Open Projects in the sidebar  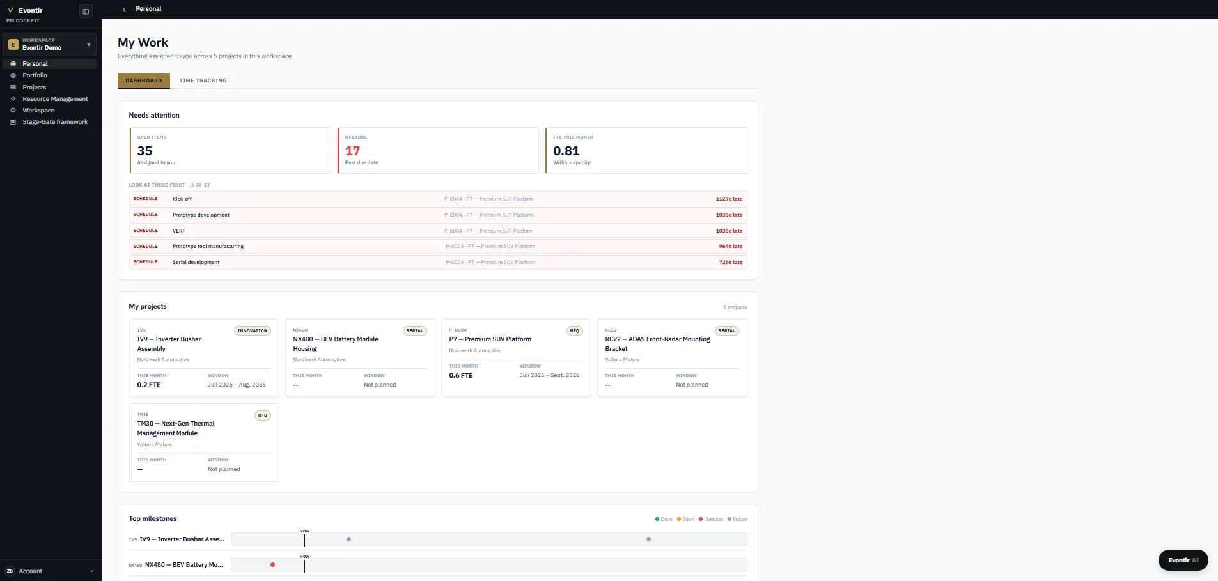(50, 87)
